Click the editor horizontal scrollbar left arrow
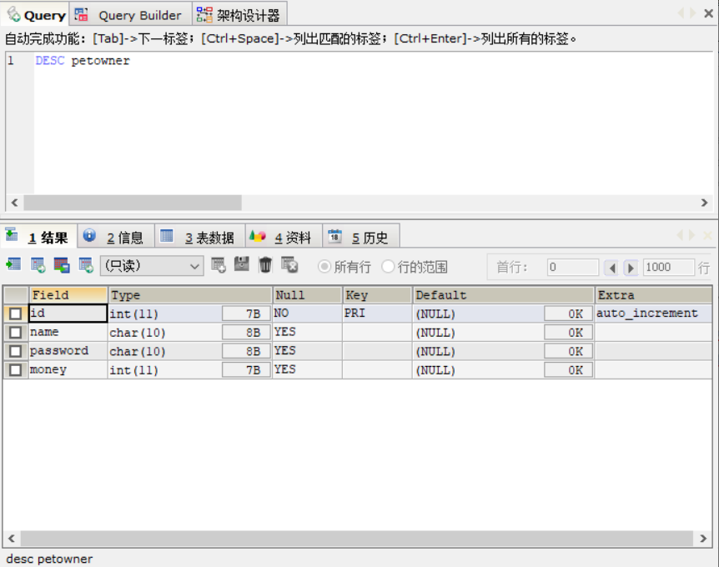 coord(15,203)
